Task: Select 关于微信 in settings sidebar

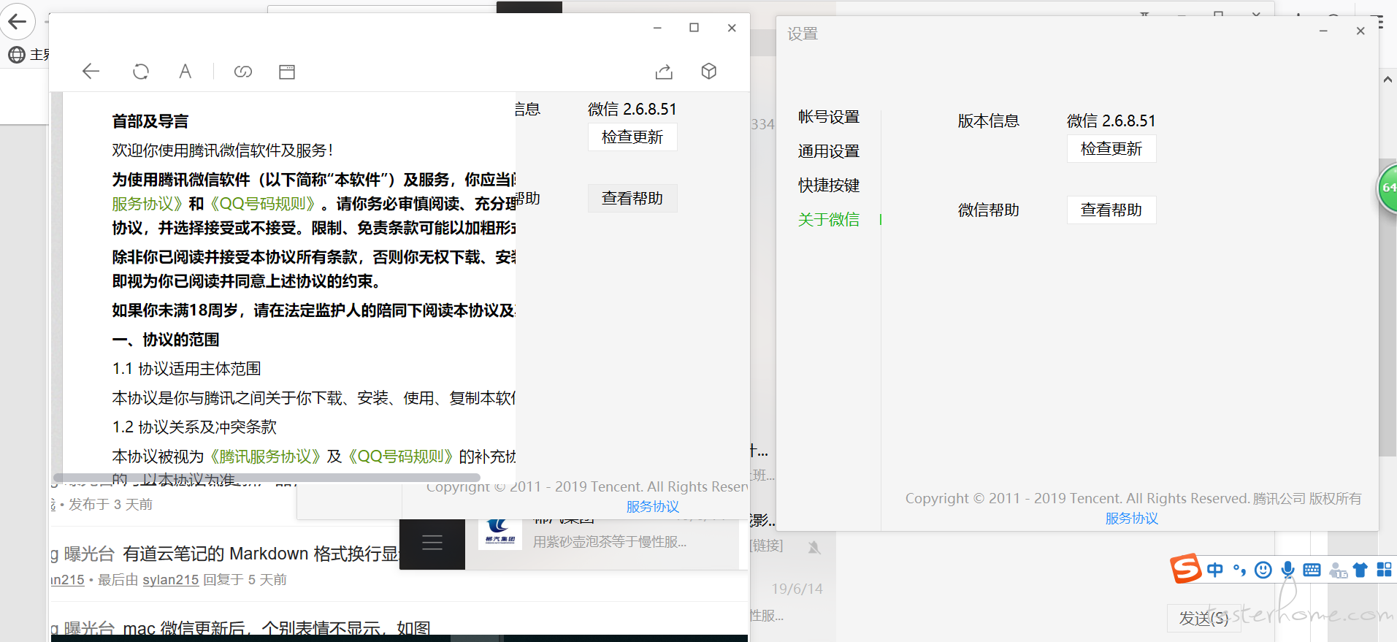Action: (829, 219)
